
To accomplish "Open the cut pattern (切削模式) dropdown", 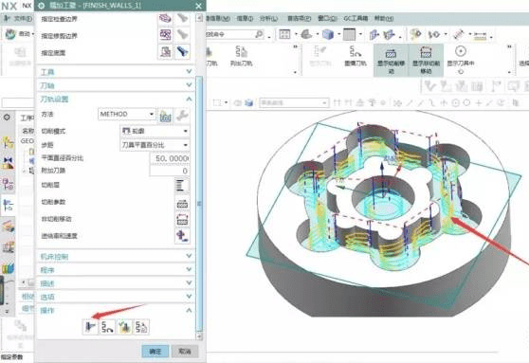I will click(155, 131).
